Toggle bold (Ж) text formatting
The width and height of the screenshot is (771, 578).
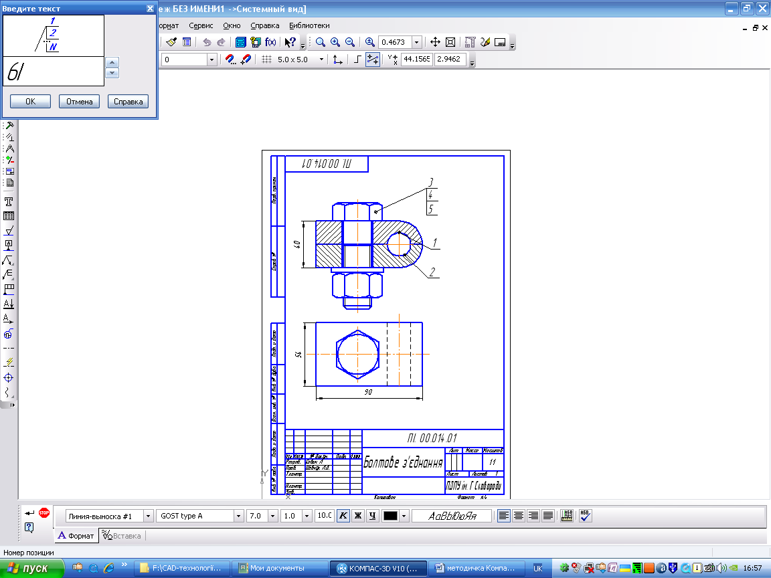[x=357, y=516]
